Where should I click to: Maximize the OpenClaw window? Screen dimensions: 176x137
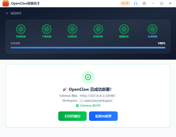click(x=161, y=4)
